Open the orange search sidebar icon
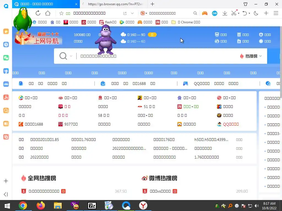282x211 pixels. pyautogui.click(x=6, y=110)
